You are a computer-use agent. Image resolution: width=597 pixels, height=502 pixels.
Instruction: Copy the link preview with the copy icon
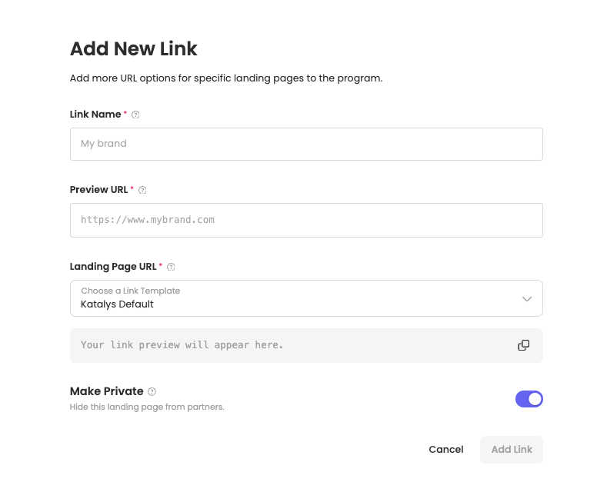pos(524,345)
